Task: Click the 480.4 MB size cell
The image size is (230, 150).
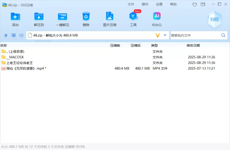Action: pos(122,68)
